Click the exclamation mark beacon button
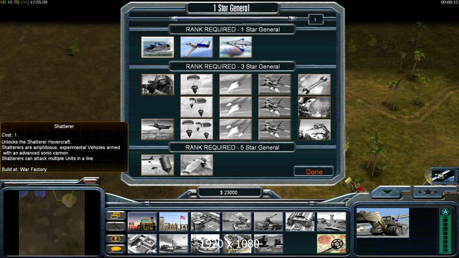 [116, 238]
